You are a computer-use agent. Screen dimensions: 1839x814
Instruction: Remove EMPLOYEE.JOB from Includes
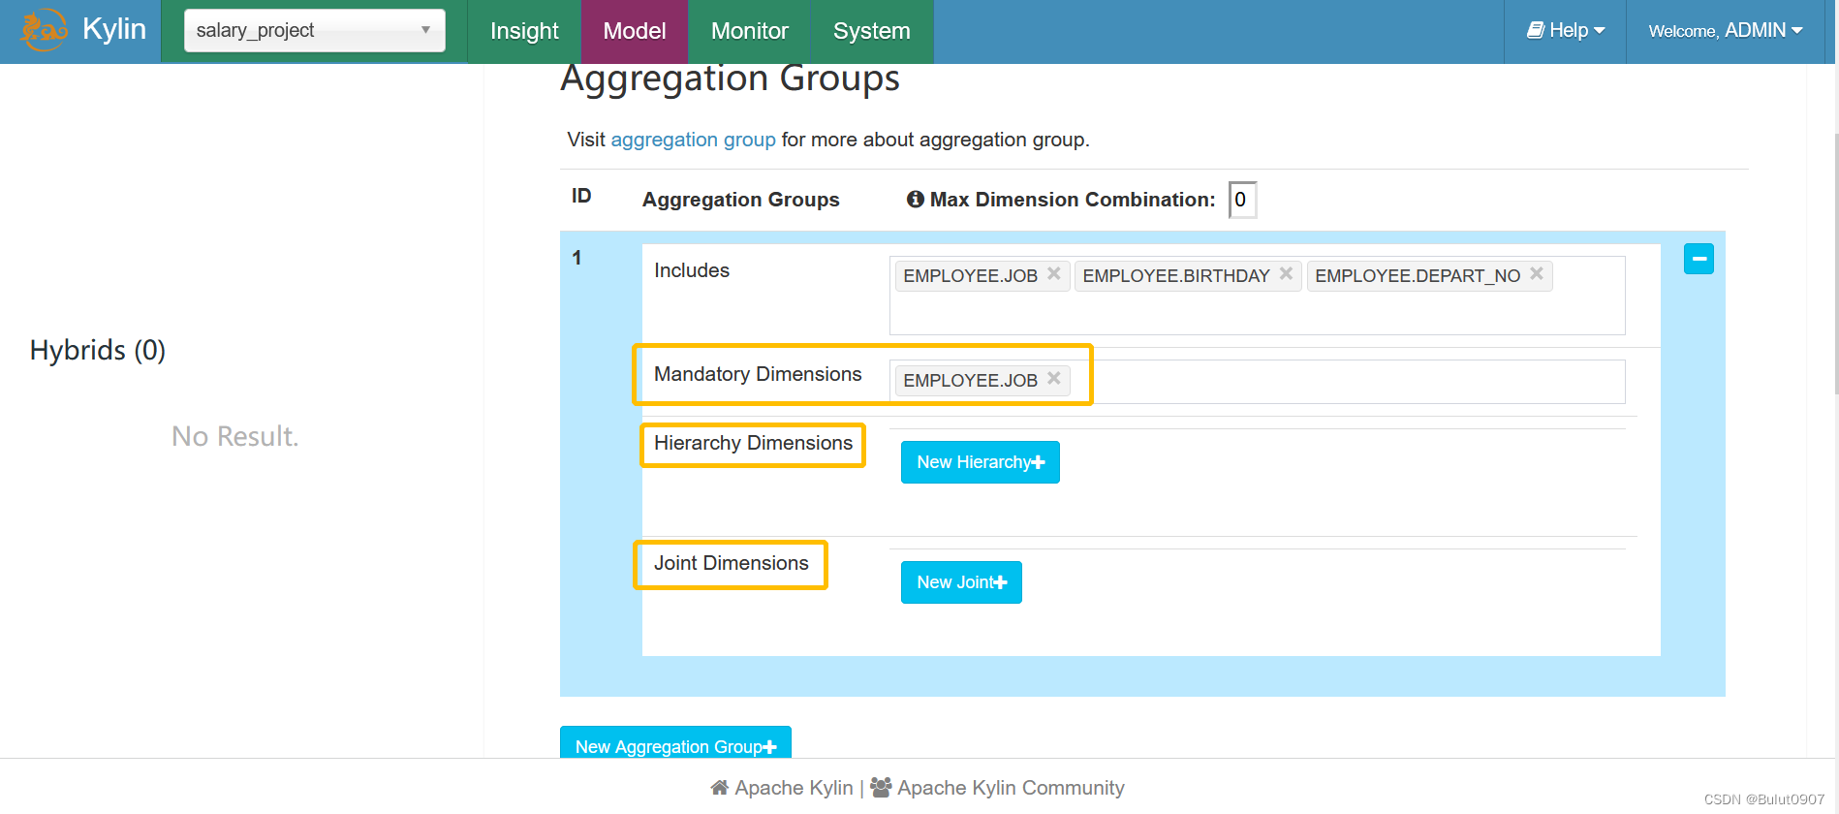pos(1053,274)
